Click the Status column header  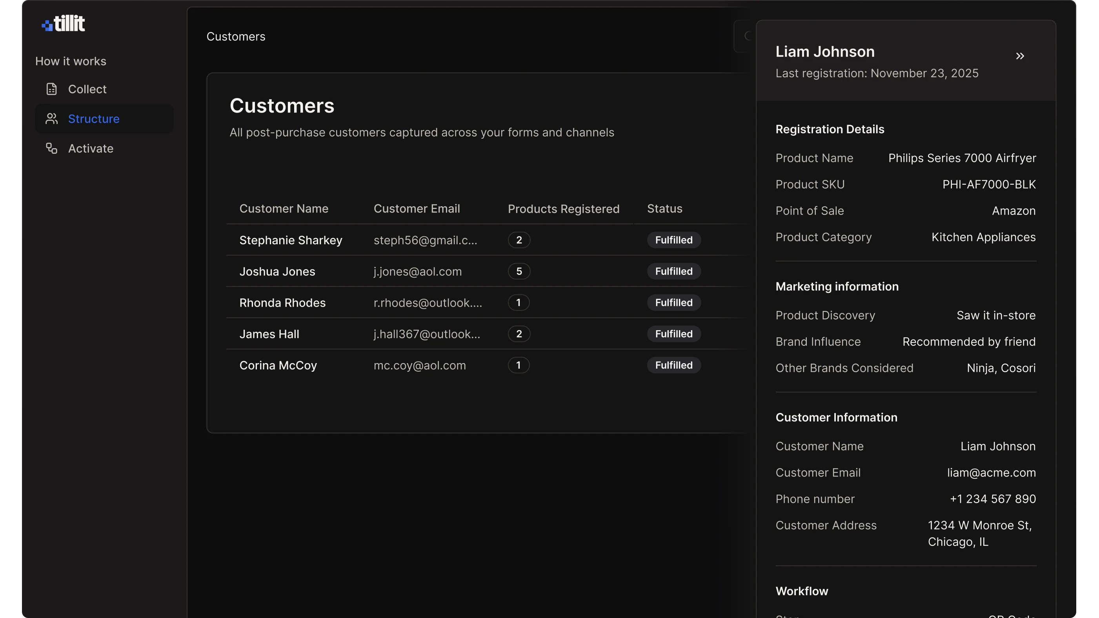664,209
